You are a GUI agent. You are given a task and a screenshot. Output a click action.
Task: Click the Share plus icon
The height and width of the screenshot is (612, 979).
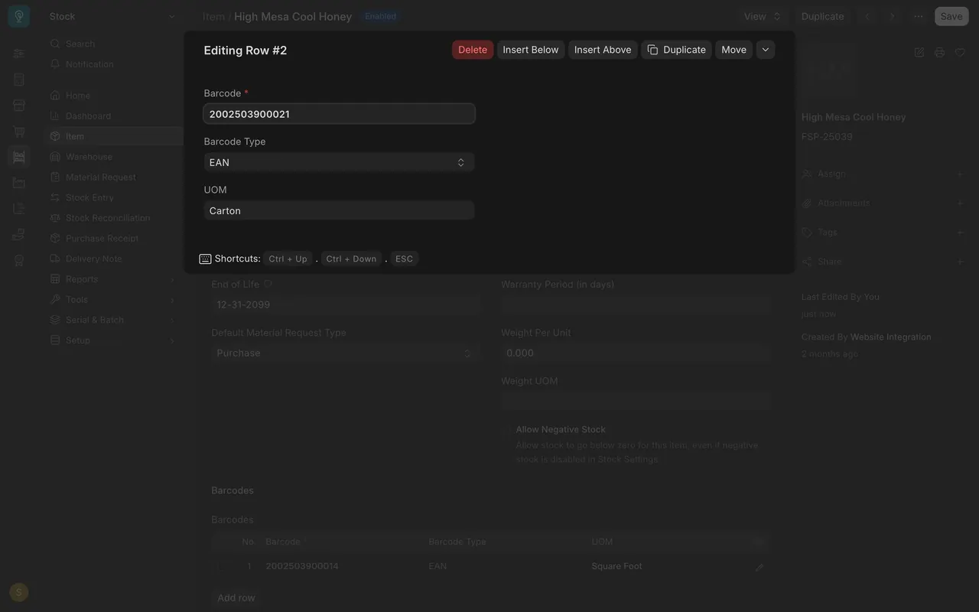click(x=960, y=262)
